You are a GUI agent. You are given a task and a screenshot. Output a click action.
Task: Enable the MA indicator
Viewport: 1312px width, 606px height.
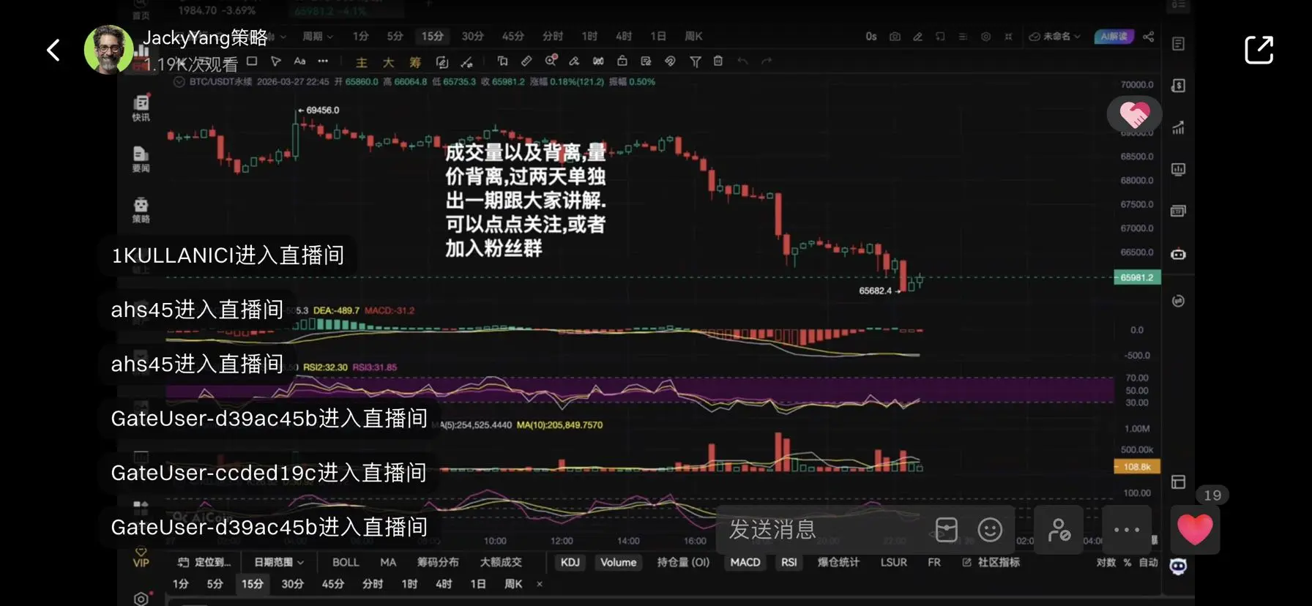point(388,562)
